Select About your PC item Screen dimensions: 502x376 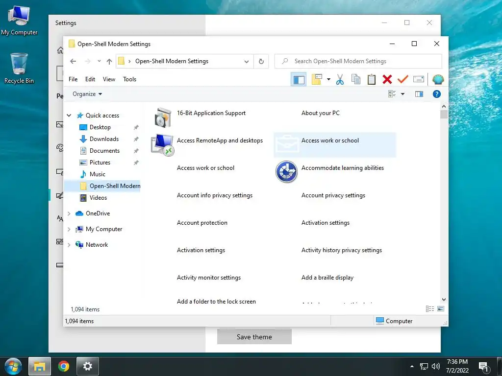(x=320, y=113)
